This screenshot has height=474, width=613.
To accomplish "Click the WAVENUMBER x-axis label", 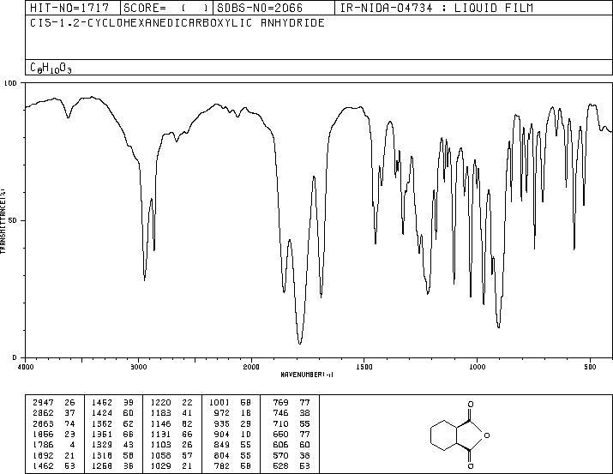I will point(307,375).
